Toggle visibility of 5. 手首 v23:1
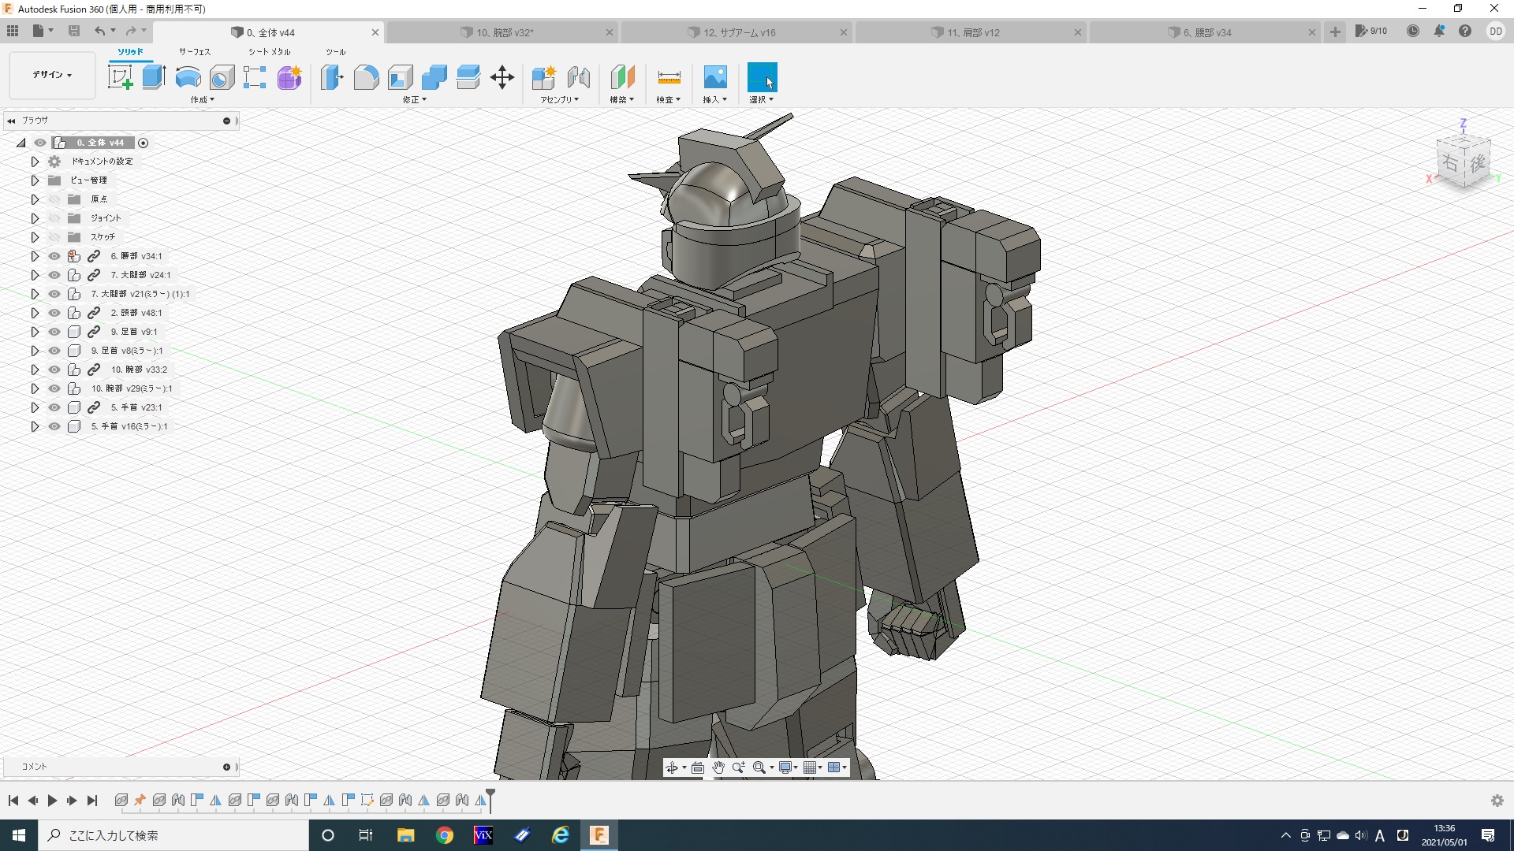 coord(54,407)
